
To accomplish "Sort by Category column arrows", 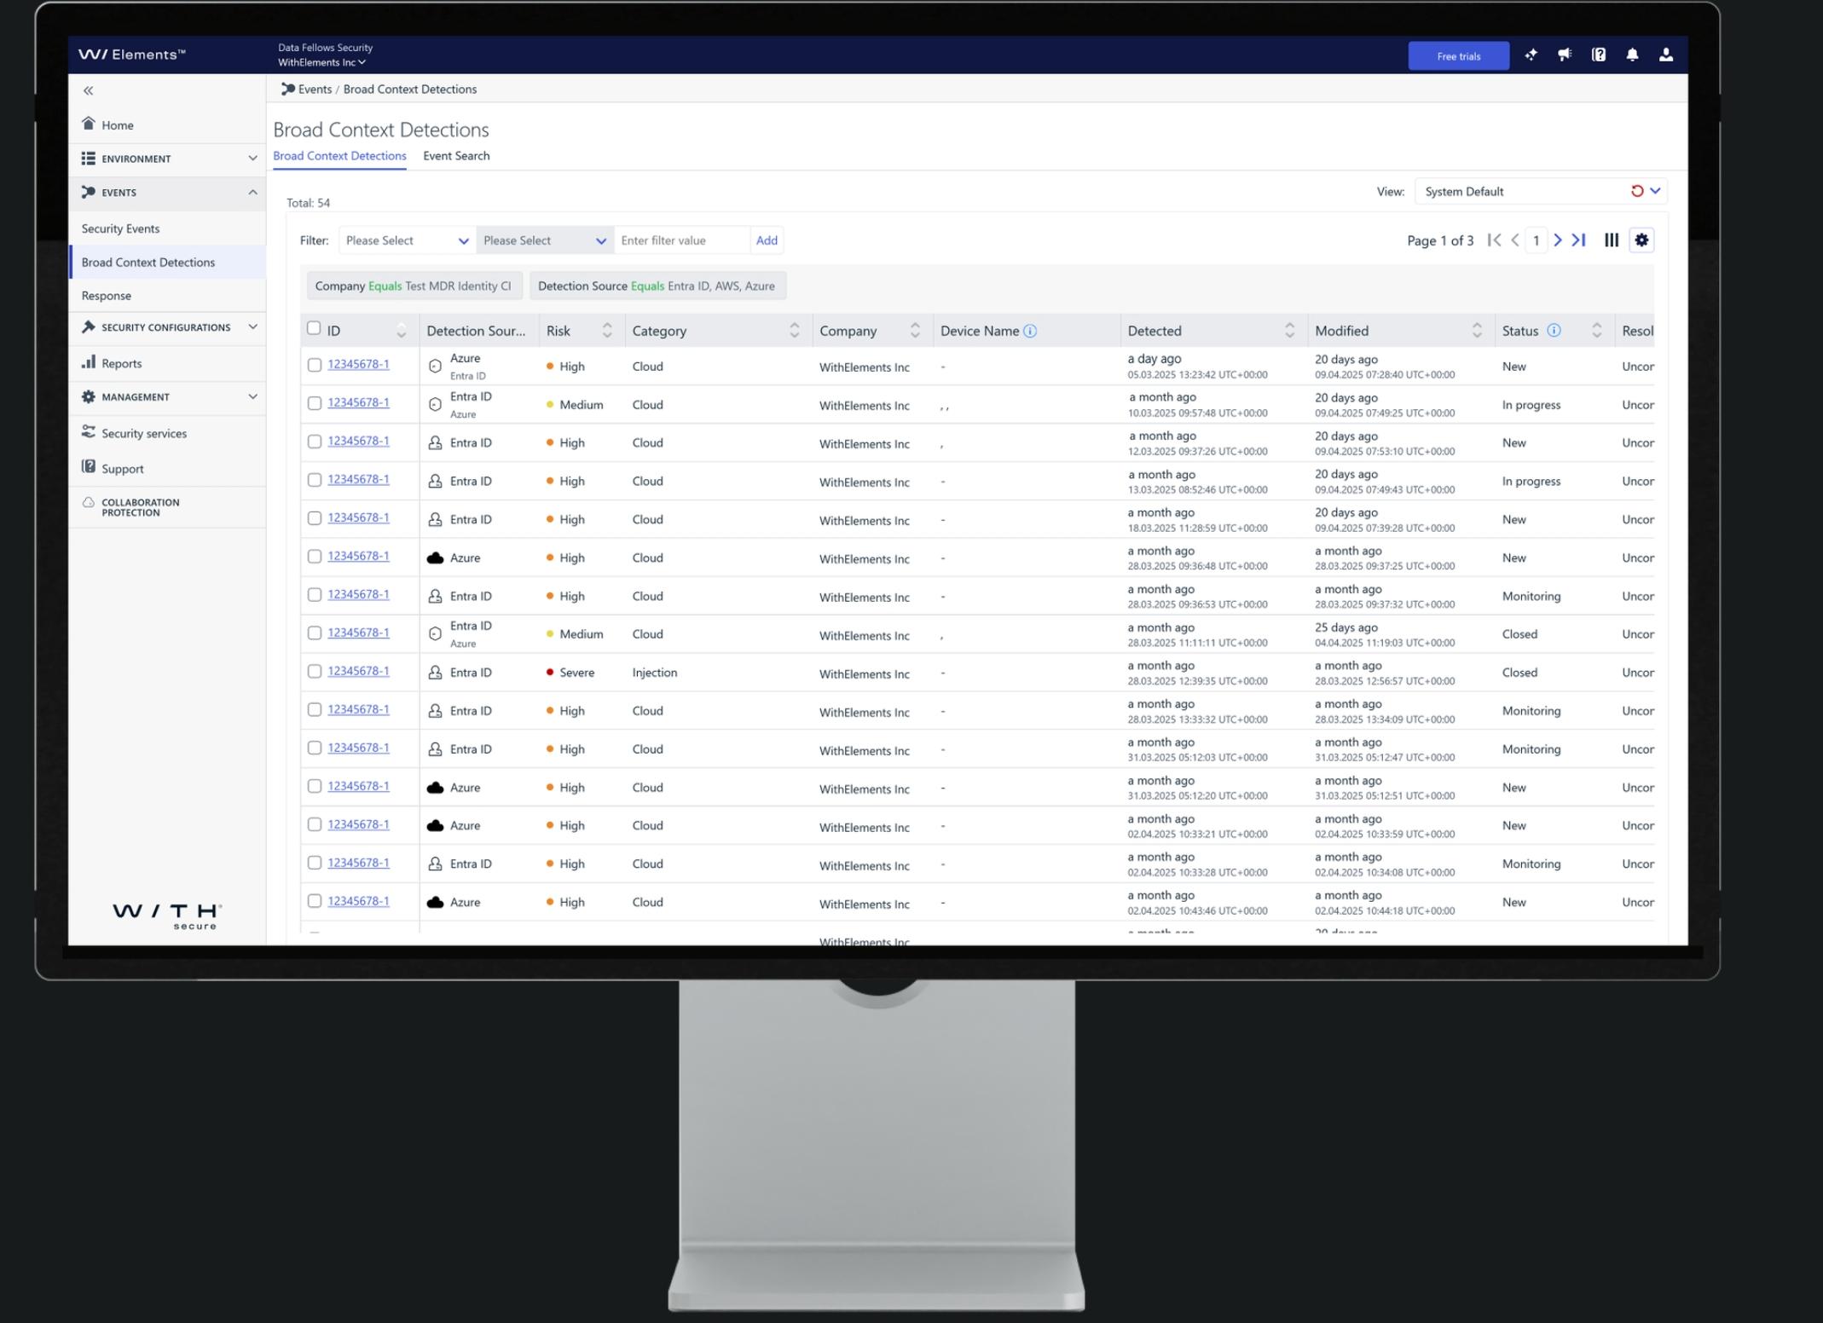I will [795, 331].
